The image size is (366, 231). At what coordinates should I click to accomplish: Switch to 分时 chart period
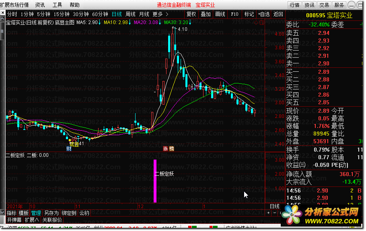pyautogui.click(x=12, y=14)
